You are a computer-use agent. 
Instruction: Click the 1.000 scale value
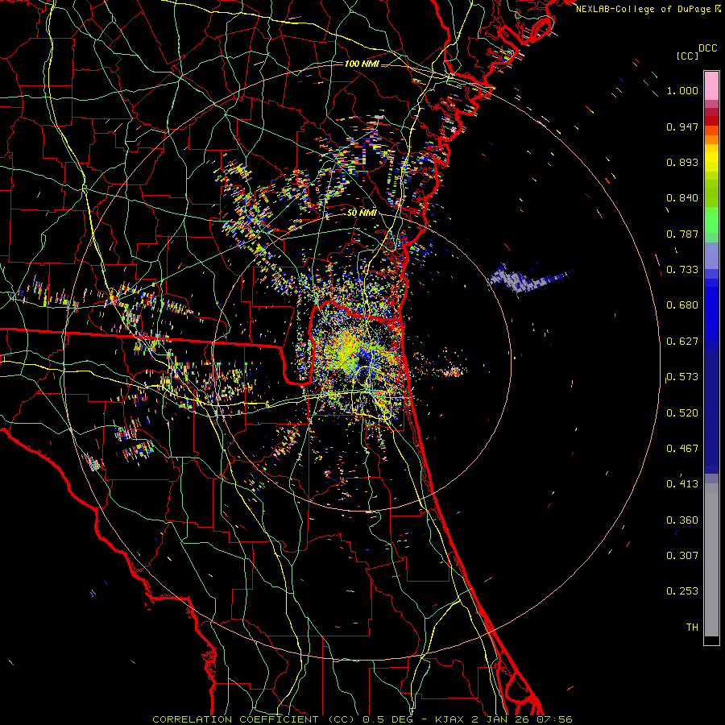coord(682,90)
